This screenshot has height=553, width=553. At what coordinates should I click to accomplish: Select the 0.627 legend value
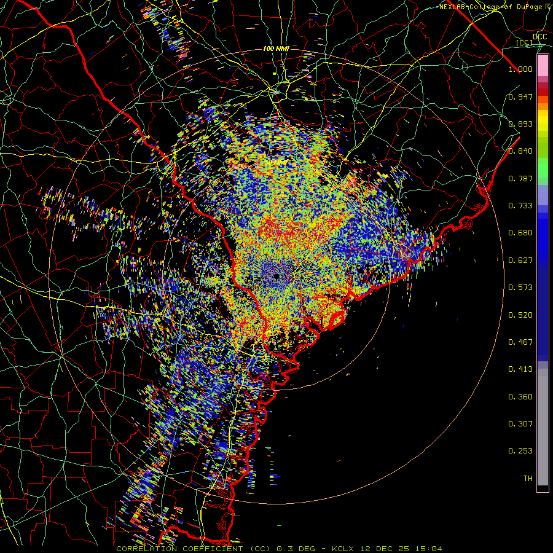coord(520,261)
